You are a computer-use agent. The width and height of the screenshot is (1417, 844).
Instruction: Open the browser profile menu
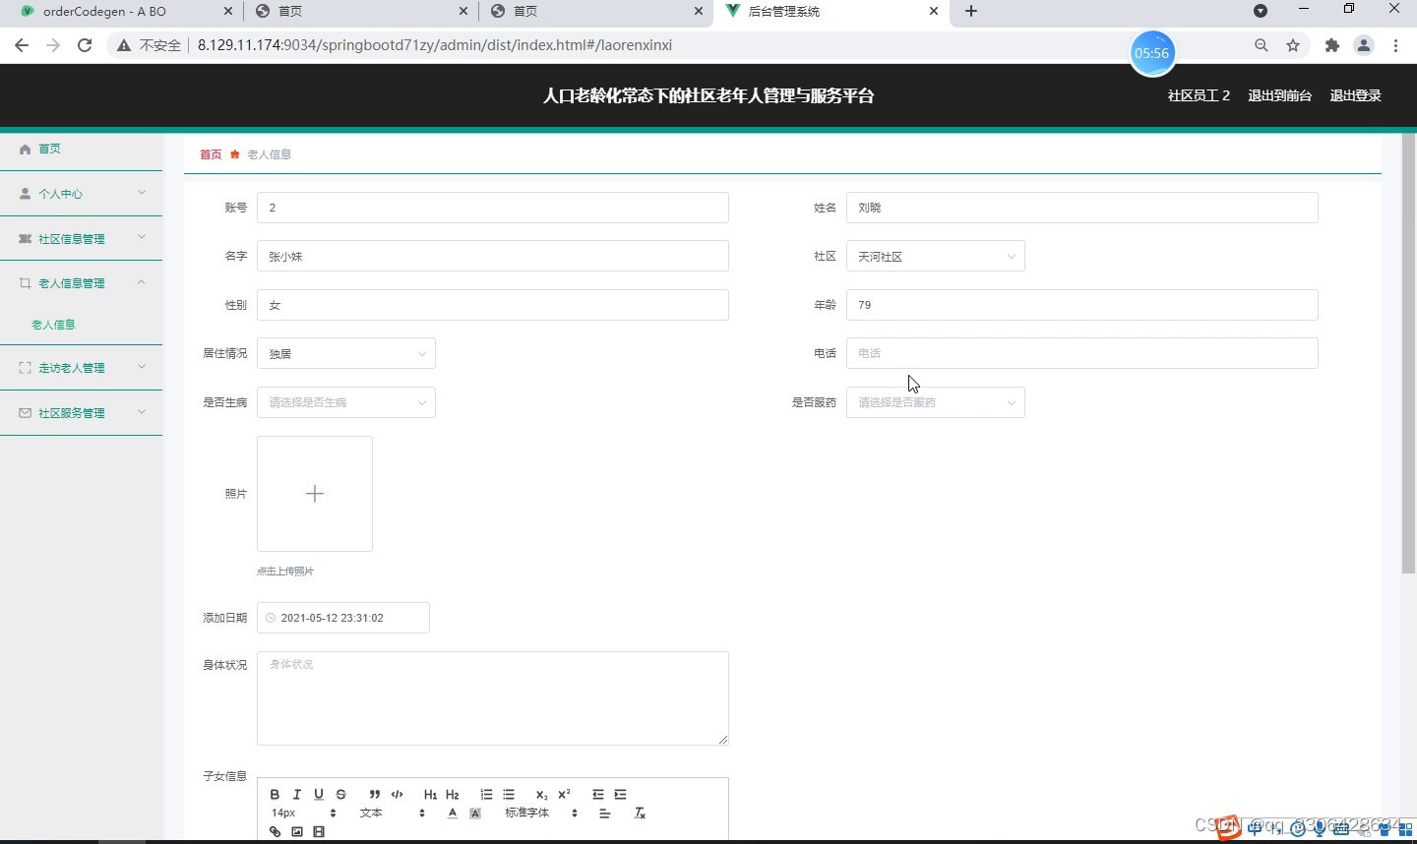[x=1364, y=45]
